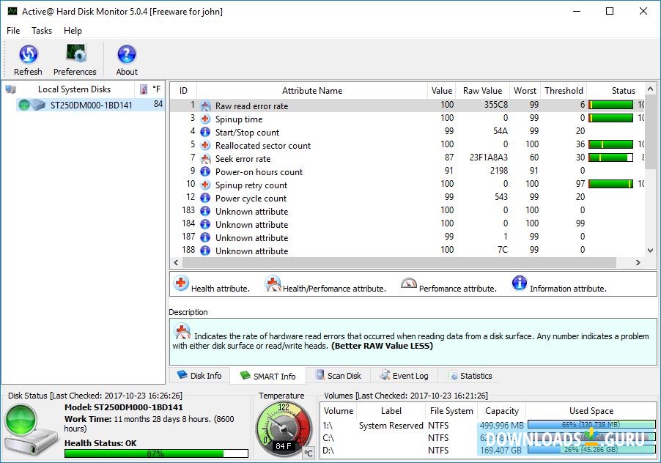The image size is (661, 463).
Task: Click the Spinup time health icon
Action: pyautogui.click(x=205, y=119)
